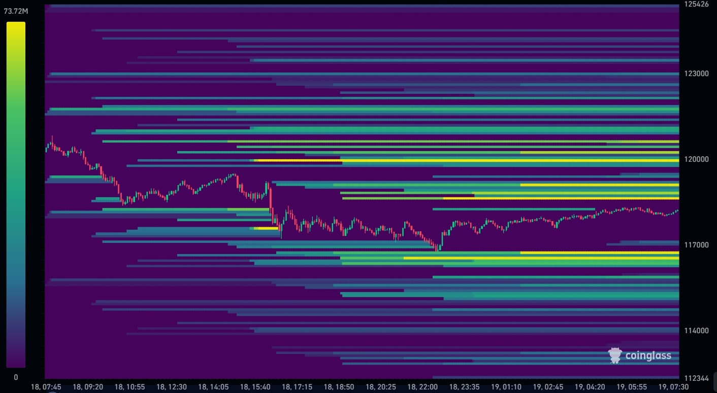Image resolution: width=717 pixels, height=393 pixels.
Task: Click the 73.72M maximum scale label
Action: (x=15, y=11)
